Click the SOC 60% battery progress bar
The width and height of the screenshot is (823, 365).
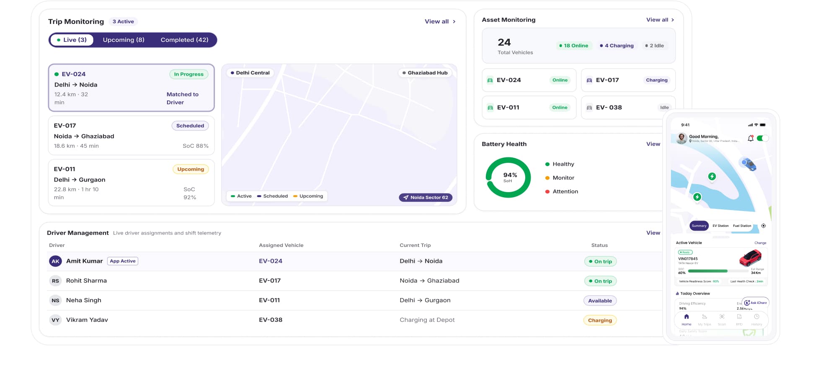[718, 271]
